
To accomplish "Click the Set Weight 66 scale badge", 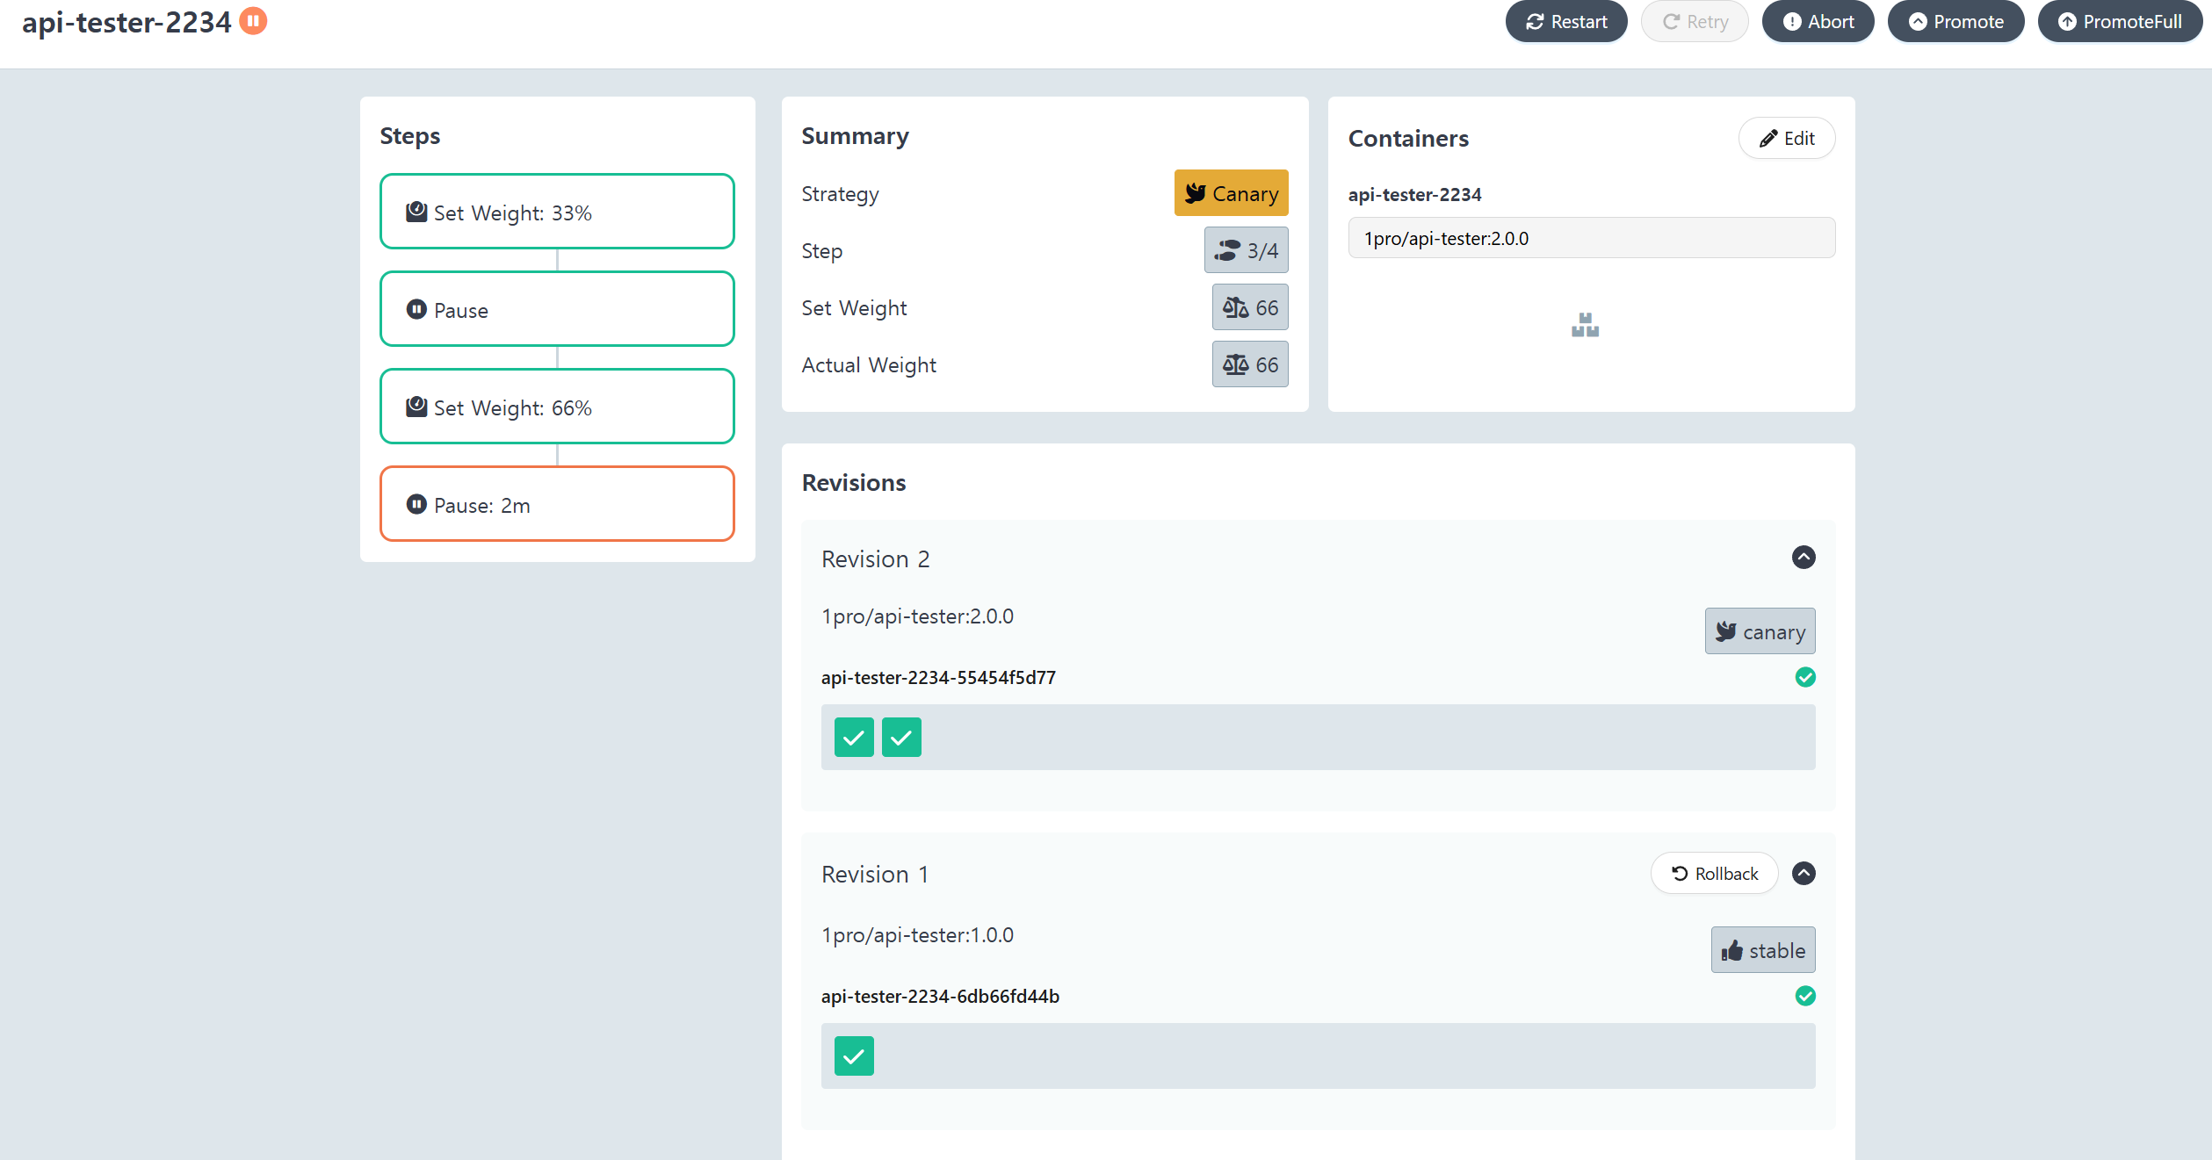I will click(x=1249, y=308).
